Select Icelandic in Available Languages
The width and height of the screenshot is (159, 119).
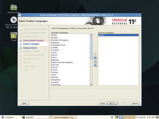click(71, 82)
